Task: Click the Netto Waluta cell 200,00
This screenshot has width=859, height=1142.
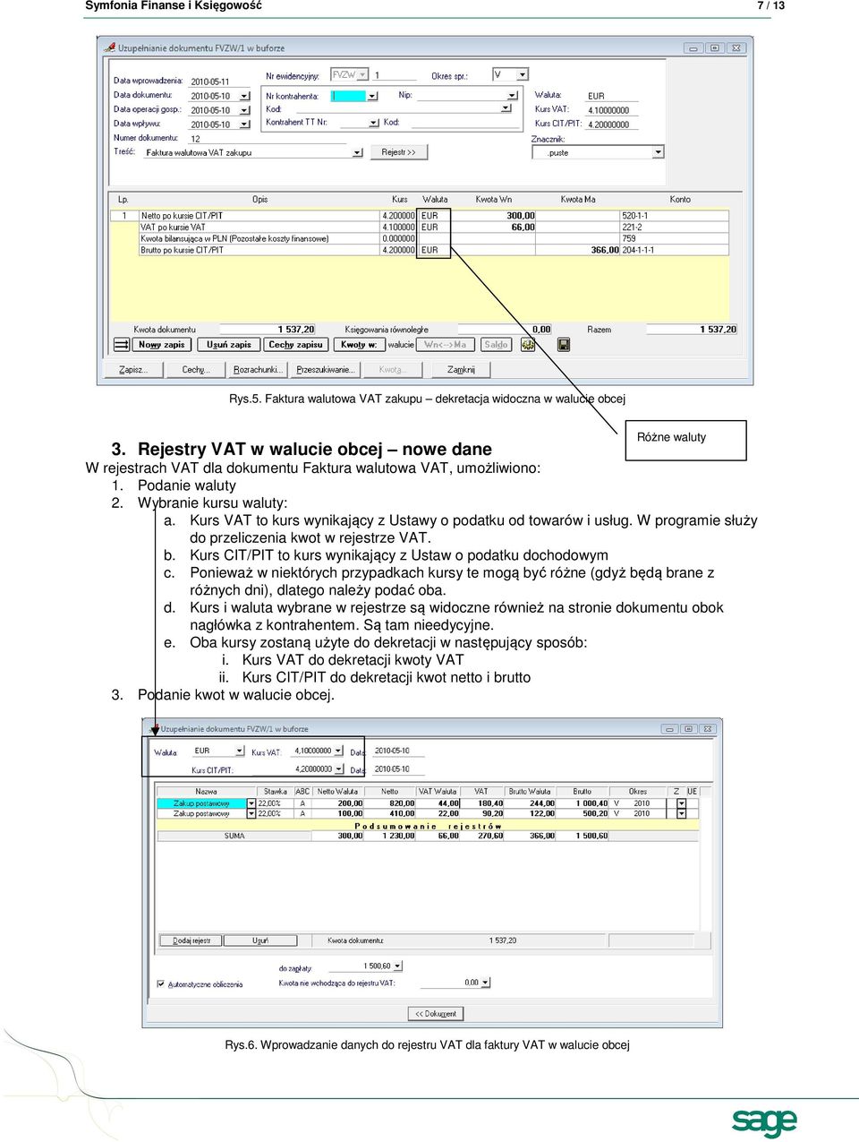Action: tap(338, 803)
